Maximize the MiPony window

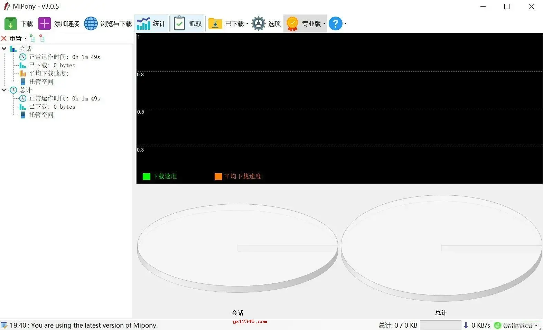coord(507,6)
